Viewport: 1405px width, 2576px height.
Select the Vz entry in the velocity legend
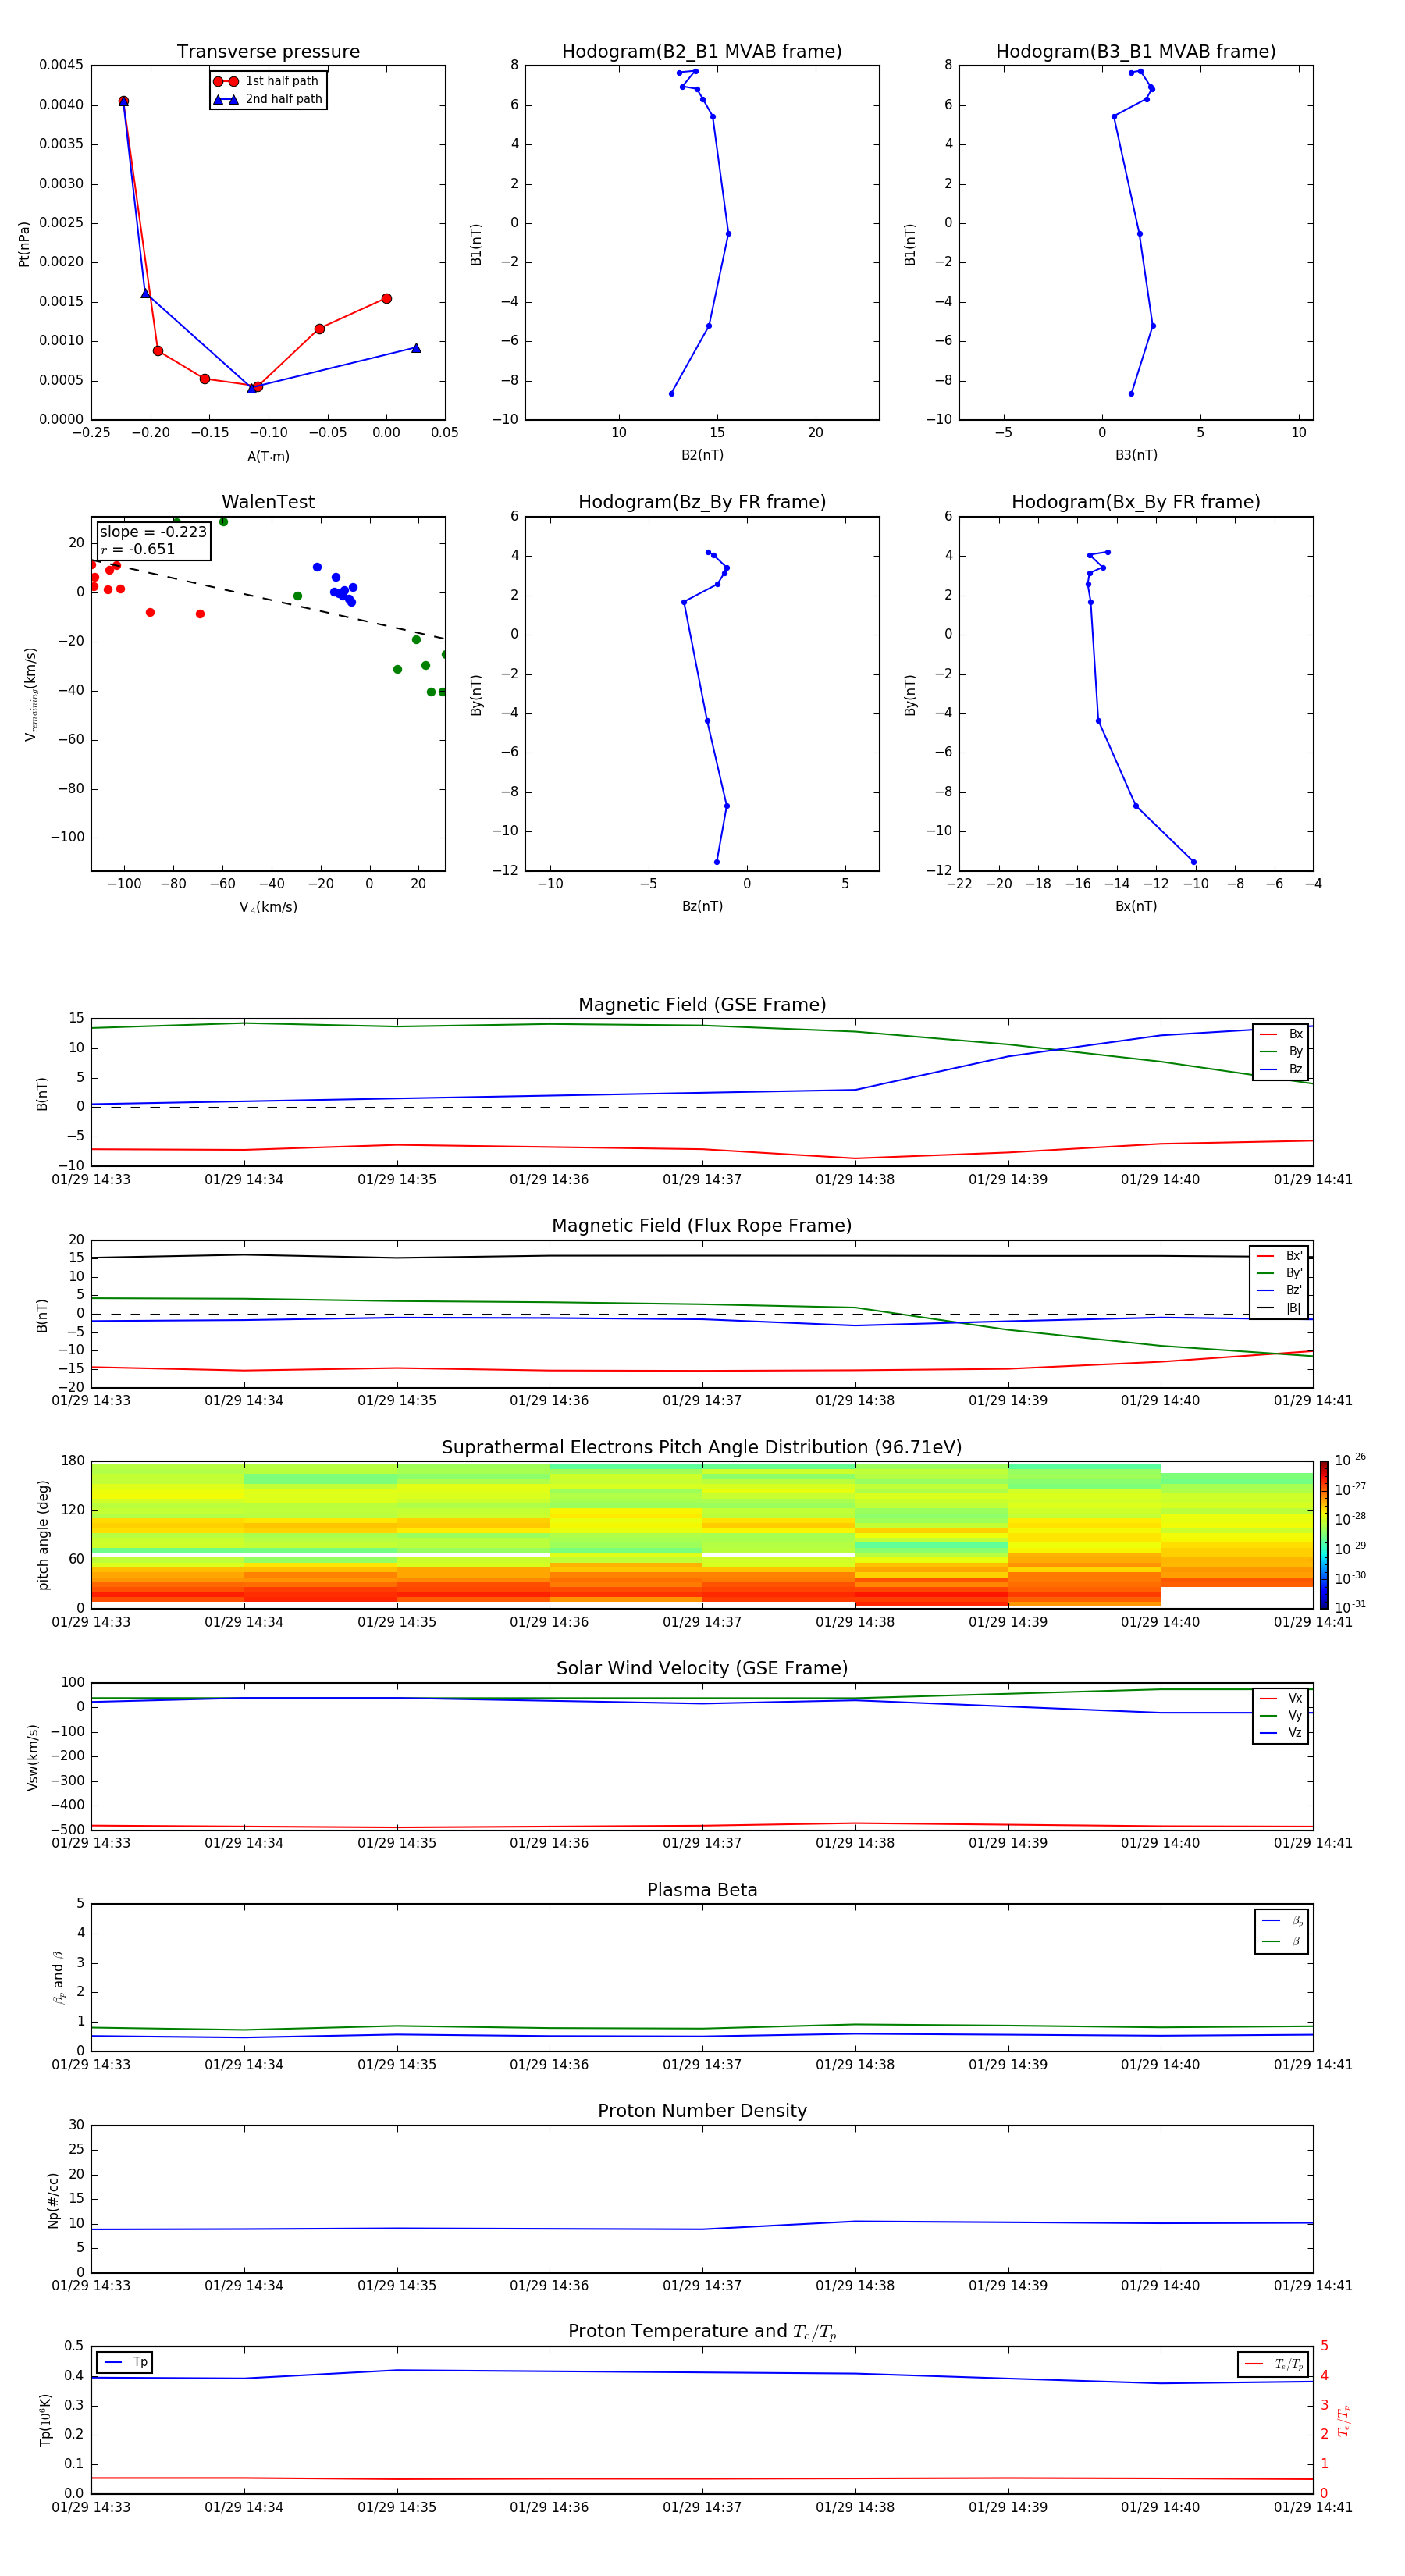tap(1281, 1733)
